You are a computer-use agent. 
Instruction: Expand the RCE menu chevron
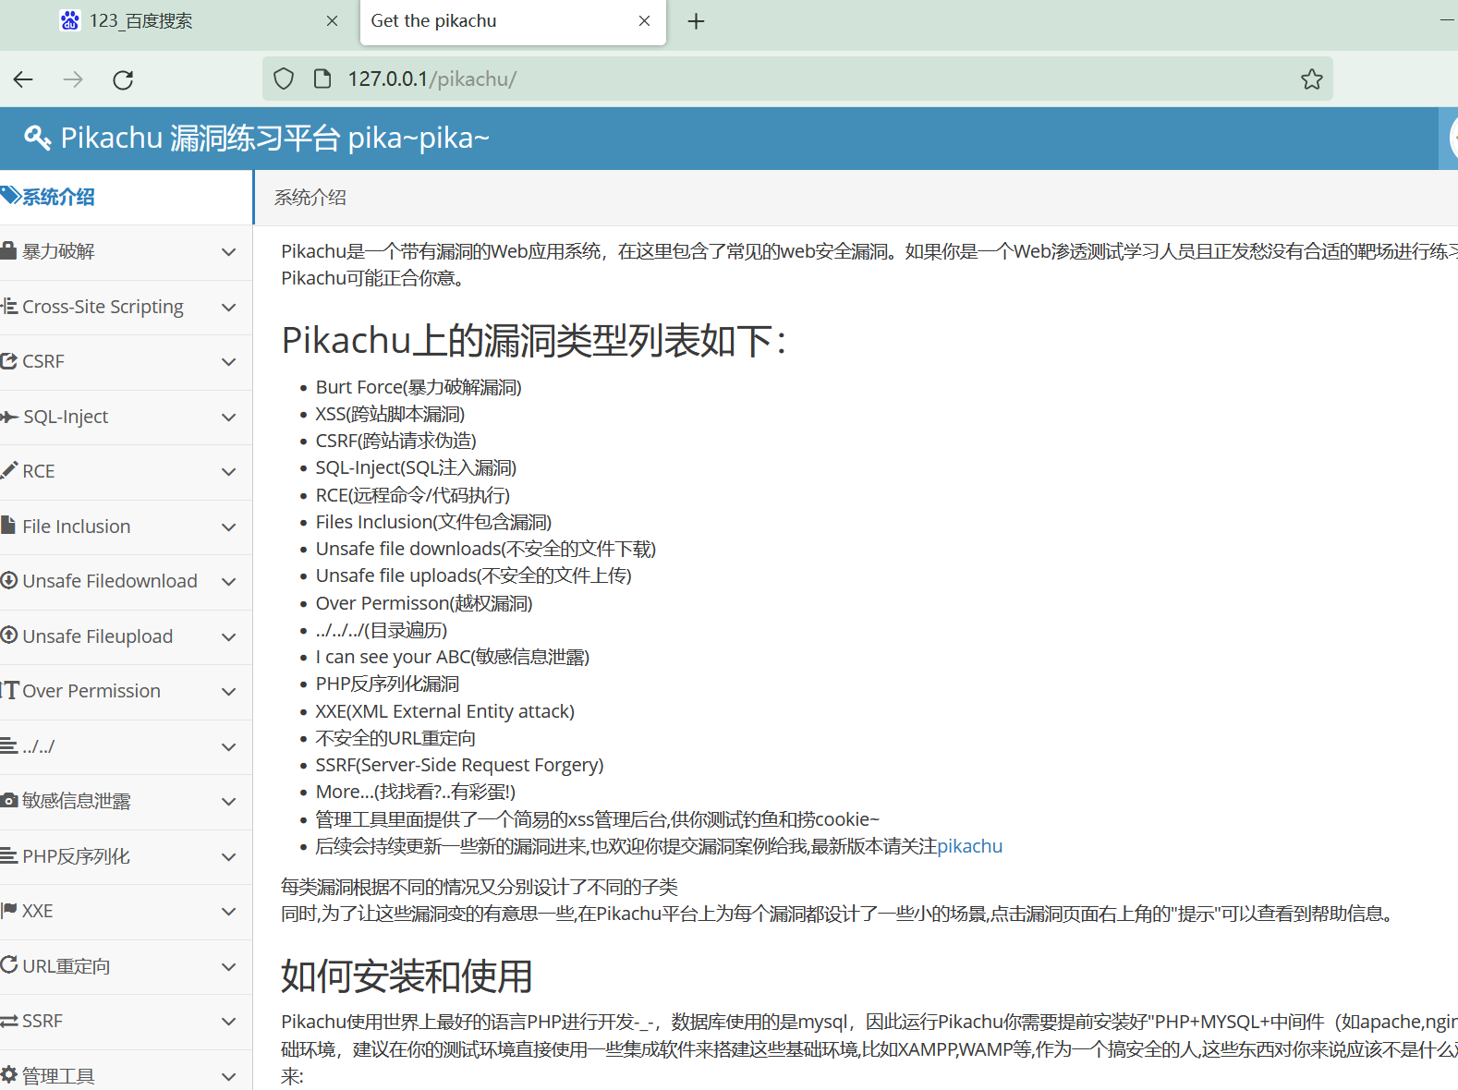coord(229,472)
